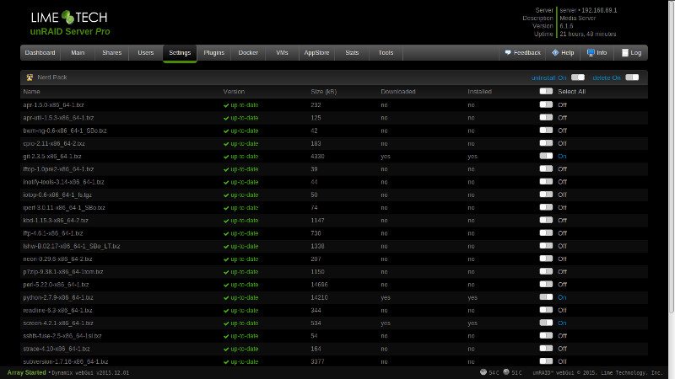Click the Info button label

click(x=602, y=53)
